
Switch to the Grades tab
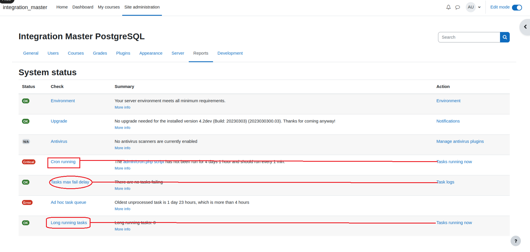[100, 53]
